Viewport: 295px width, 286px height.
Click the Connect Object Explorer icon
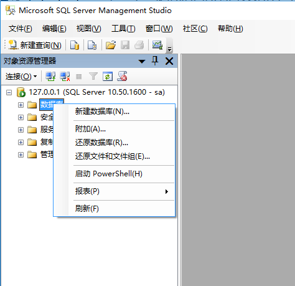[50, 77]
